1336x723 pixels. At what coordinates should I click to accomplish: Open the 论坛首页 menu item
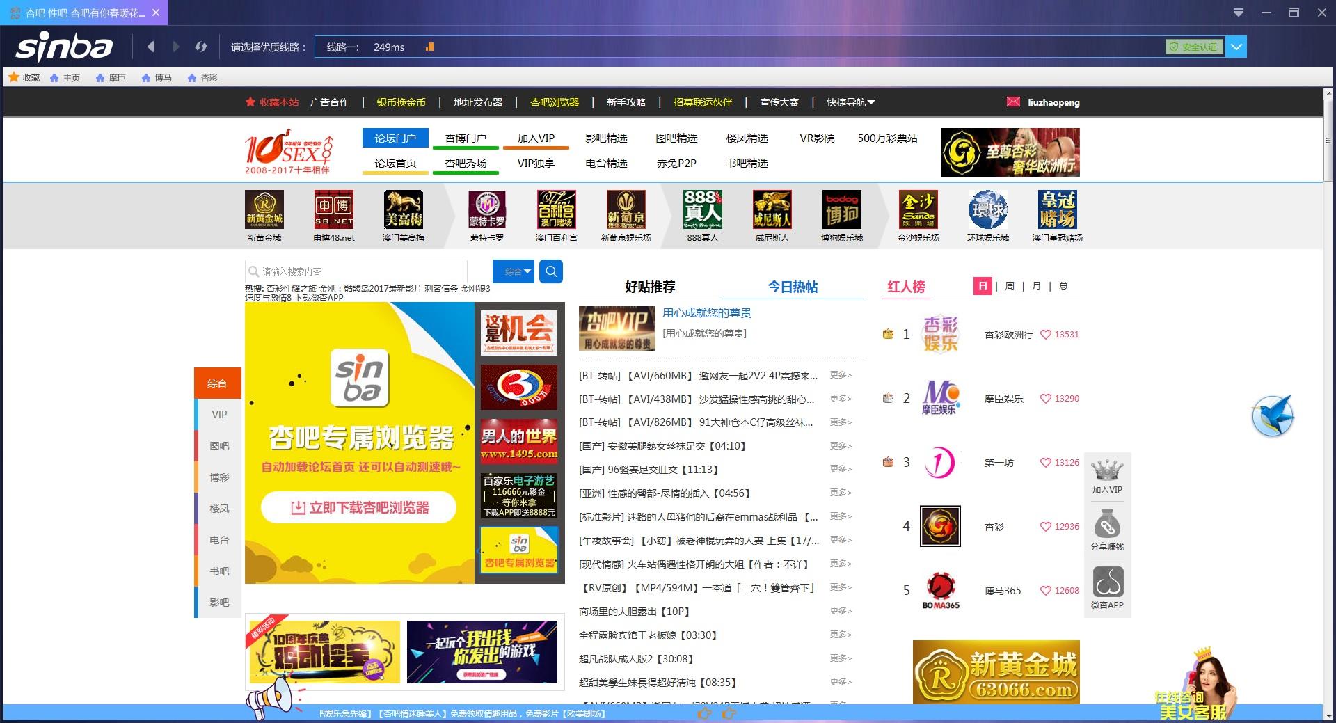click(395, 163)
